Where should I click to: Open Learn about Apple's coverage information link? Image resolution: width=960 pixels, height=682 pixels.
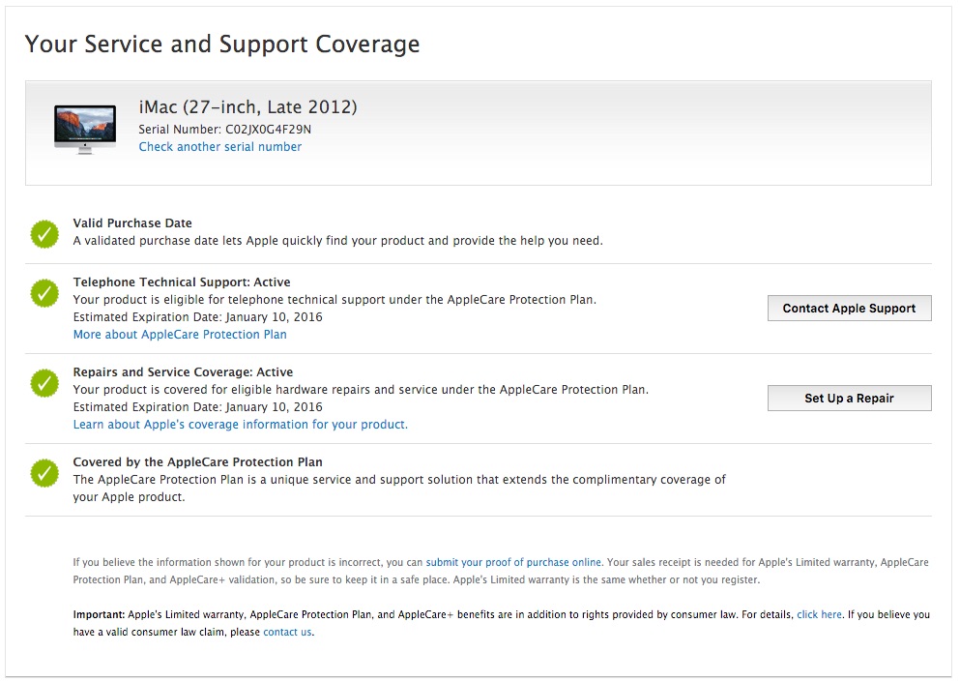click(240, 425)
